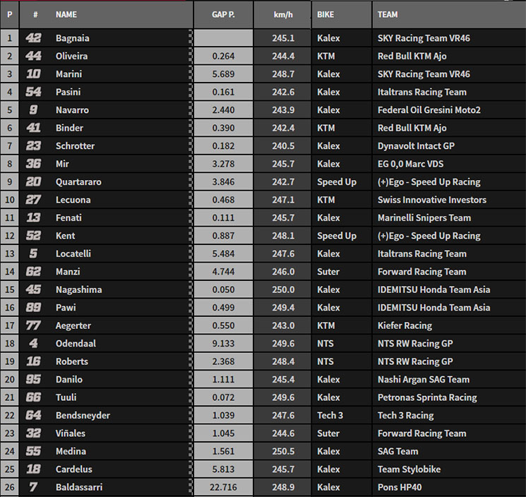Screen dimensions: 526x497
Task: Select rider name Nagashima
Action: tap(78, 289)
